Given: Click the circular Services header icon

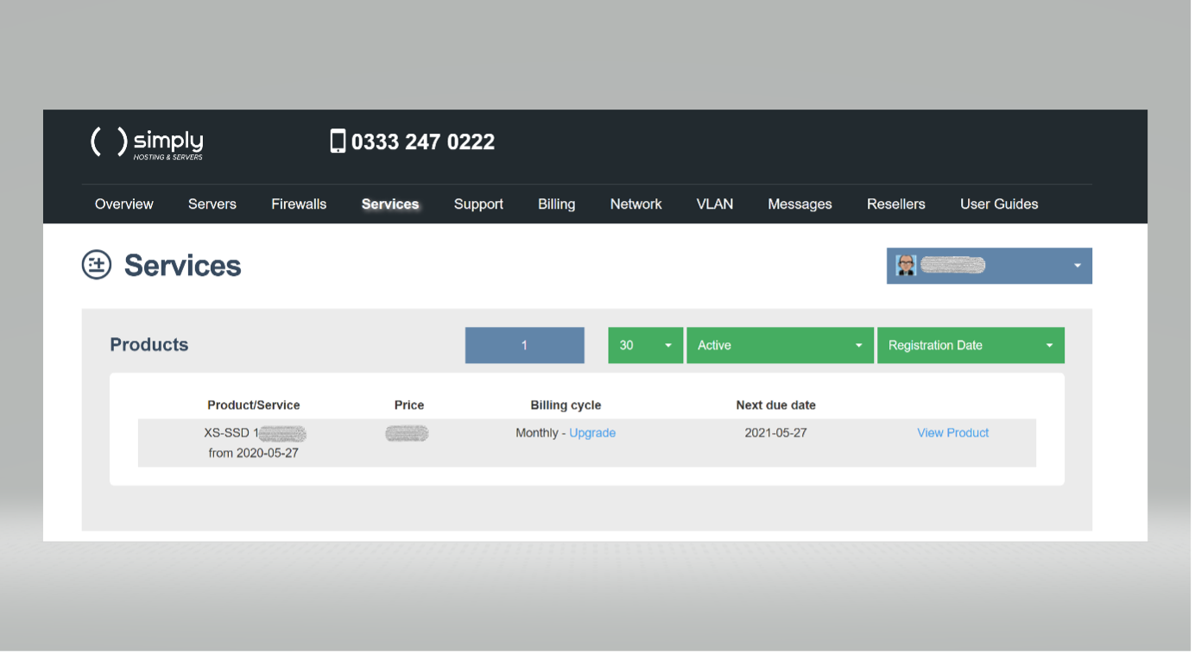Looking at the screenshot, I should 96,266.
